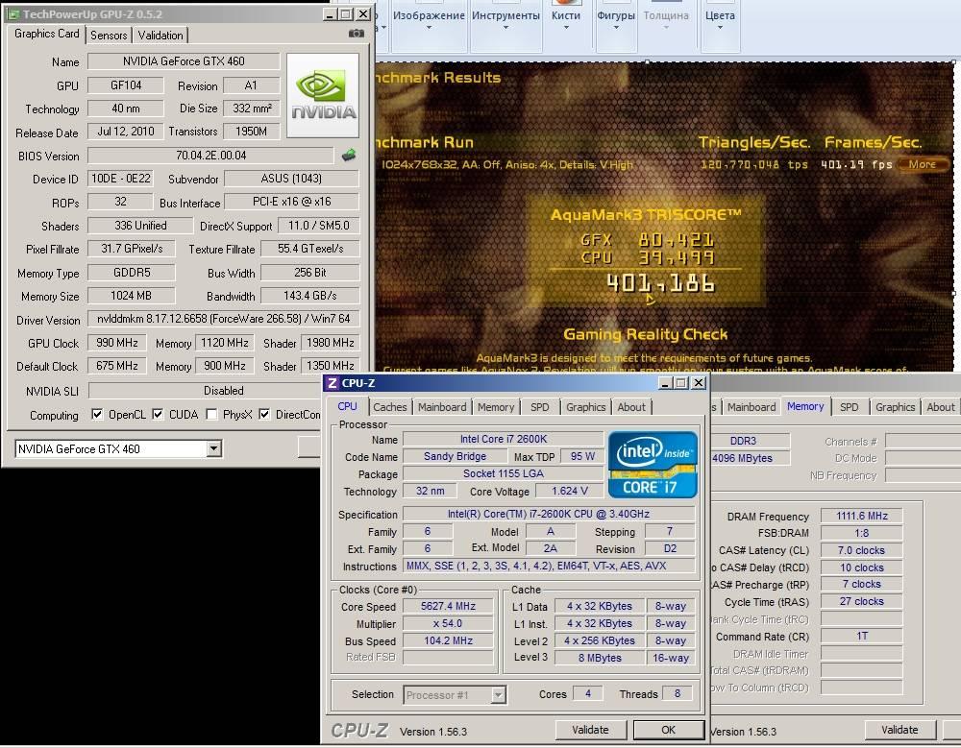This screenshot has width=961, height=748.
Task: Open the NVIDIA GeForce GTX 460 dropdown
Action: (x=213, y=449)
